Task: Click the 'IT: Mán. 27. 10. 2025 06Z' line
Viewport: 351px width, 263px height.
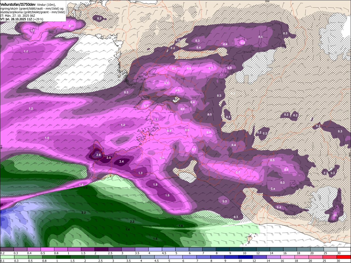Action: click(17, 16)
